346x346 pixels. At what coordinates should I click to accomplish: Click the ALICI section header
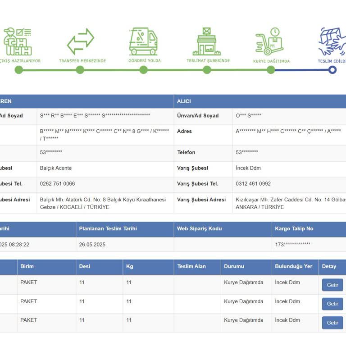coord(260,101)
